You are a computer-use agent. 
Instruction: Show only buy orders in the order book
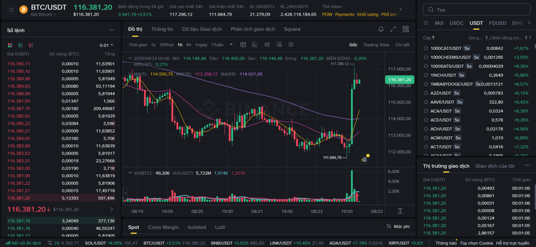click(20, 45)
